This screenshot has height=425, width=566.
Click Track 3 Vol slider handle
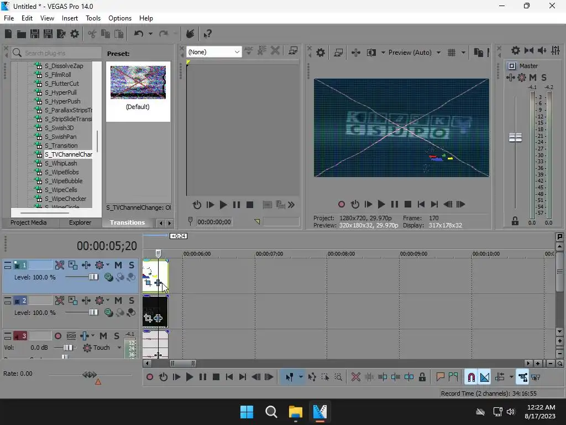click(x=68, y=348)
